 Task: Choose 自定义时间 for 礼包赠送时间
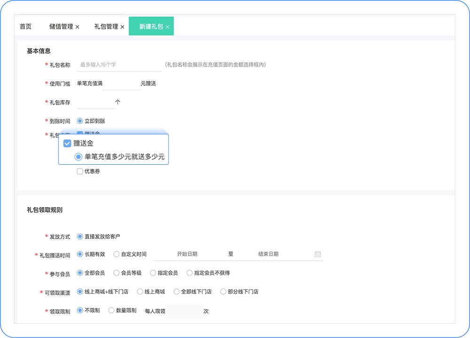tap(116, 254)
